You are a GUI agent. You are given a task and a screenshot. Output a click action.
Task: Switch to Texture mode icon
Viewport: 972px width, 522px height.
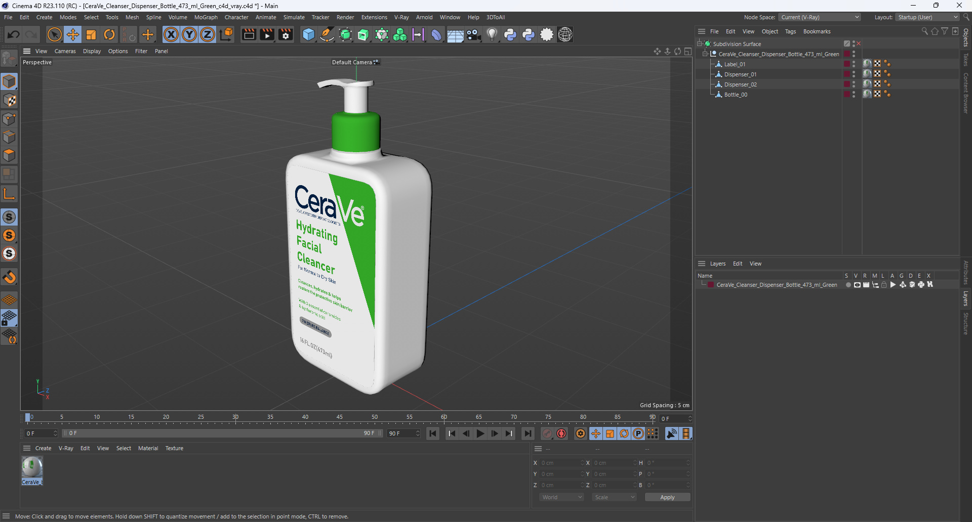pos(9,100)
